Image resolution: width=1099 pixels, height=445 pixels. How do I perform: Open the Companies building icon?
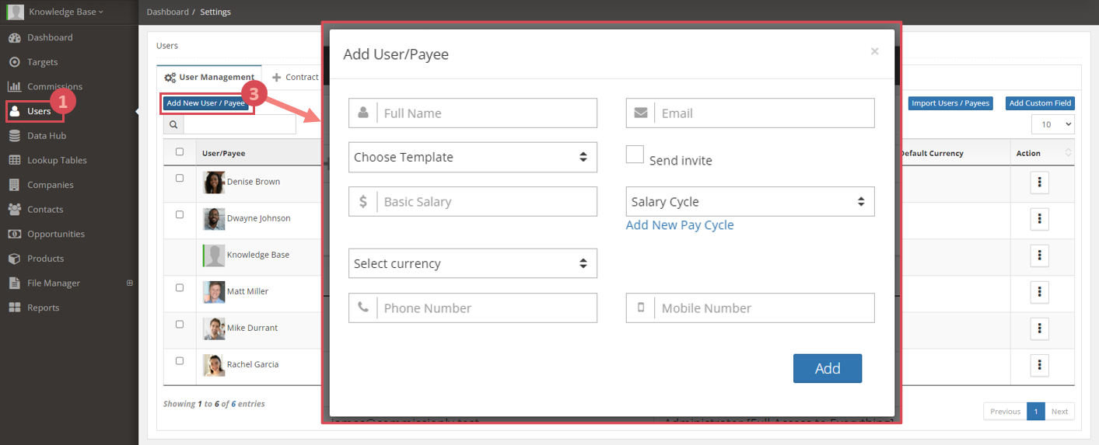[14, 185]
